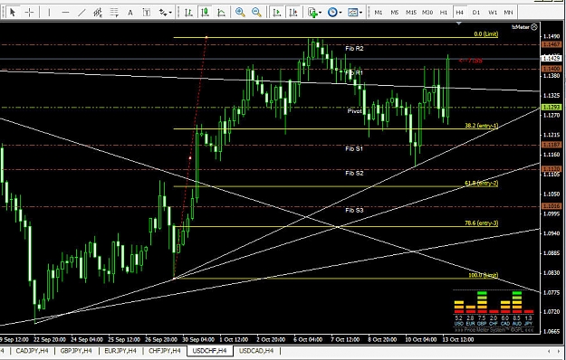This screenshot has width=566, height=360.
Task: Switch to W1 weekly timeframe
Action: pos(493,13)
